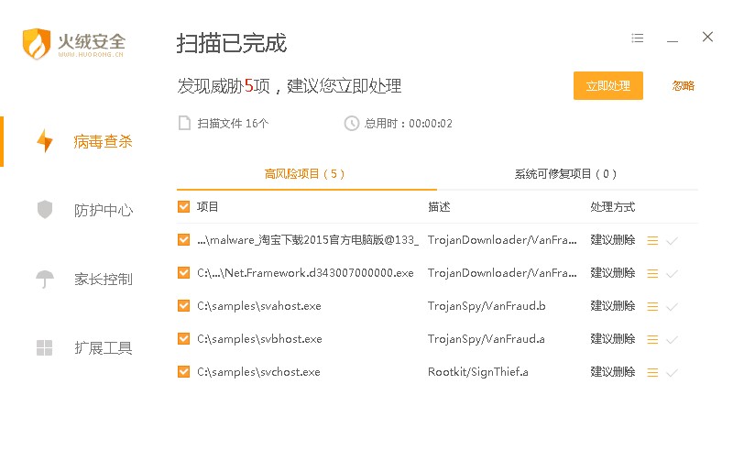Open the 防护中心 shield icon
The image size is (733, 472).
pos(45,210)
